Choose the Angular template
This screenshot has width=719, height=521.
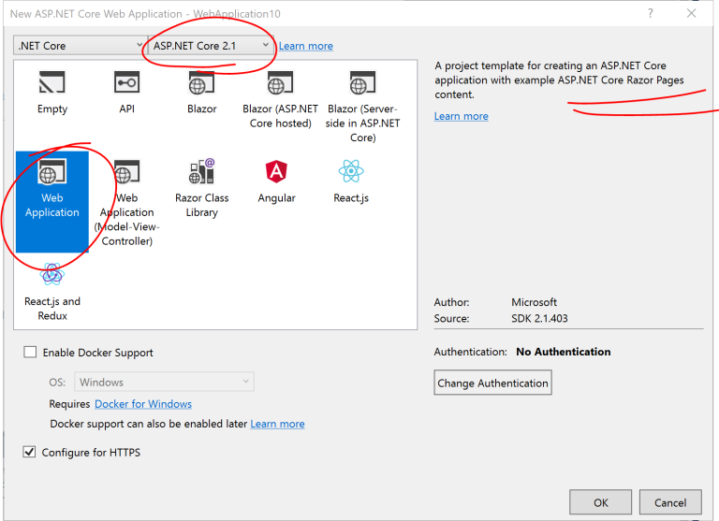(276, 181)
